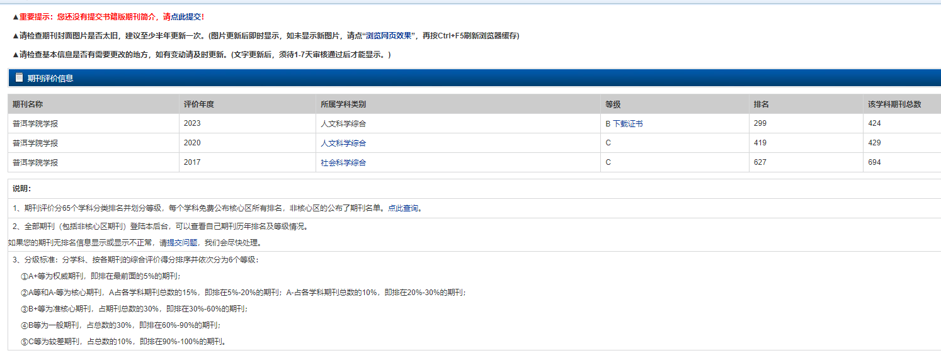
Task: Click the rank 299 cell
Action: pos(760,124)
